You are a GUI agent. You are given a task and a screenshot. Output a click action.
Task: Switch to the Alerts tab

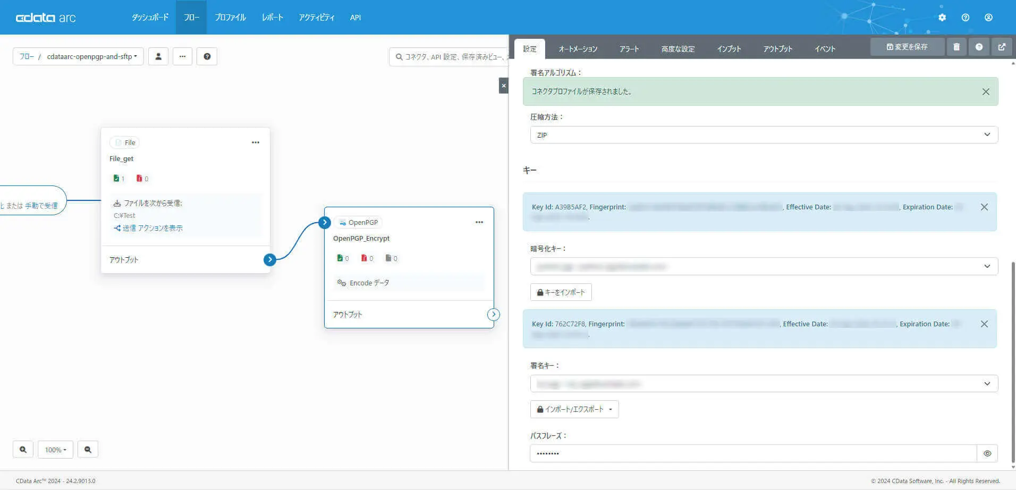pos(629,49)
